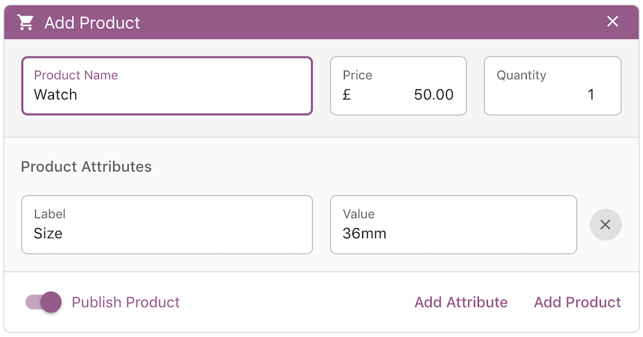
Task: Submit with the Add Product button
Action: coord(577,302)
